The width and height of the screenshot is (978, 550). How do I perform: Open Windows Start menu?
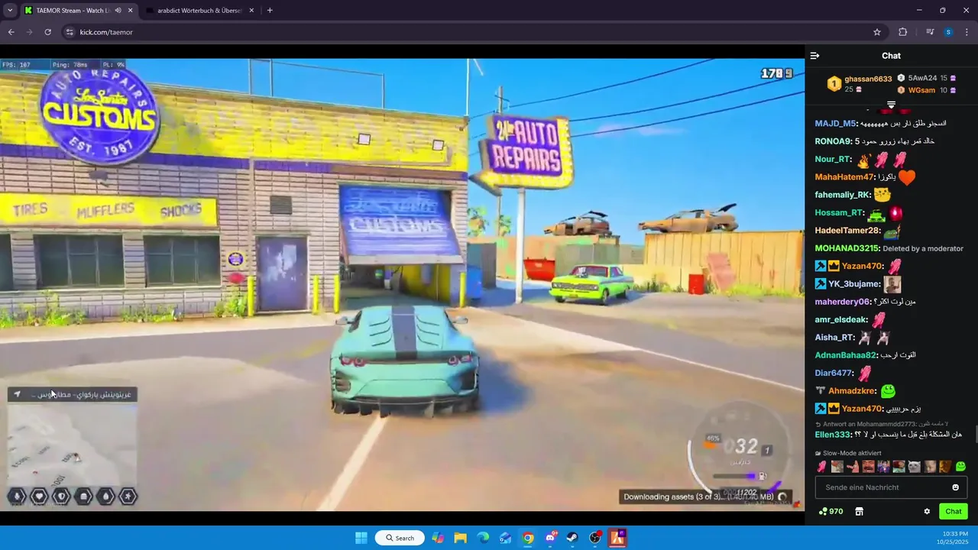pos(361,538)
